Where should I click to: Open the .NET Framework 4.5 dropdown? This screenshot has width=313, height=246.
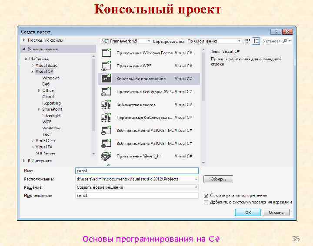click(149, 41)
